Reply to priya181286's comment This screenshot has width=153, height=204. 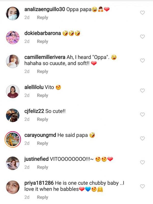pos(43,197)
